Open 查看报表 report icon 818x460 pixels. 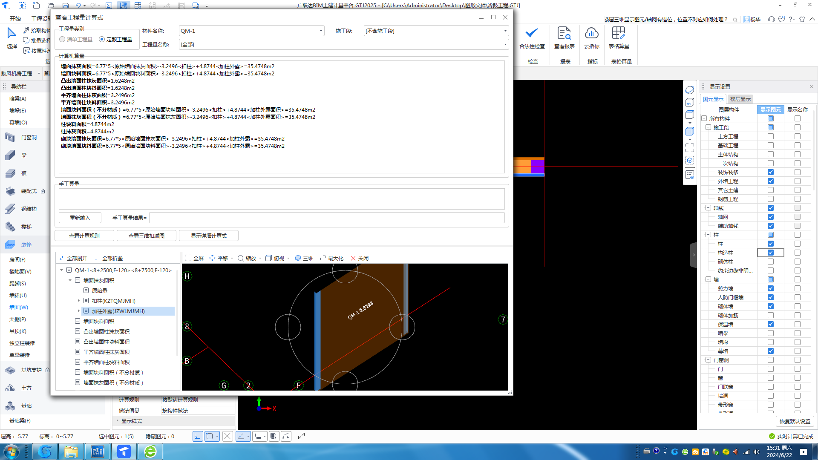tap(564, 33)
